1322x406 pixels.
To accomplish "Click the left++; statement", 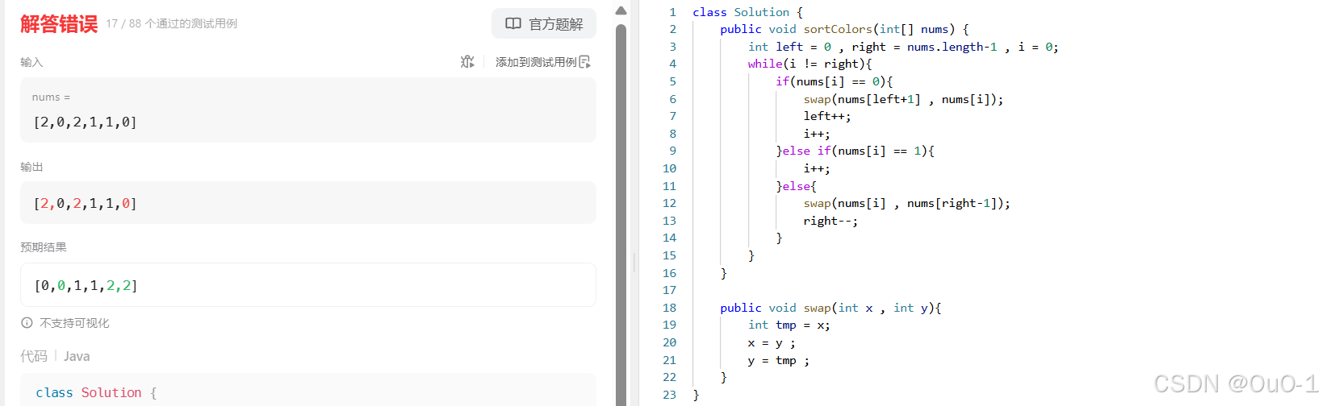I will coord(826,116).
